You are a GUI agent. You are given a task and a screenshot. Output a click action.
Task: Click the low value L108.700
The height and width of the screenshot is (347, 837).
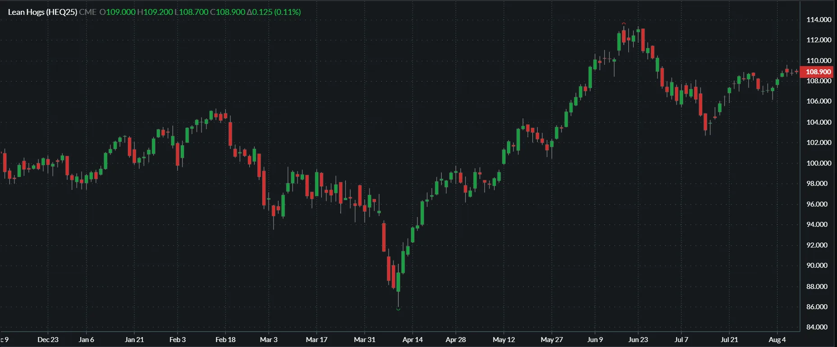coord(192,12)
